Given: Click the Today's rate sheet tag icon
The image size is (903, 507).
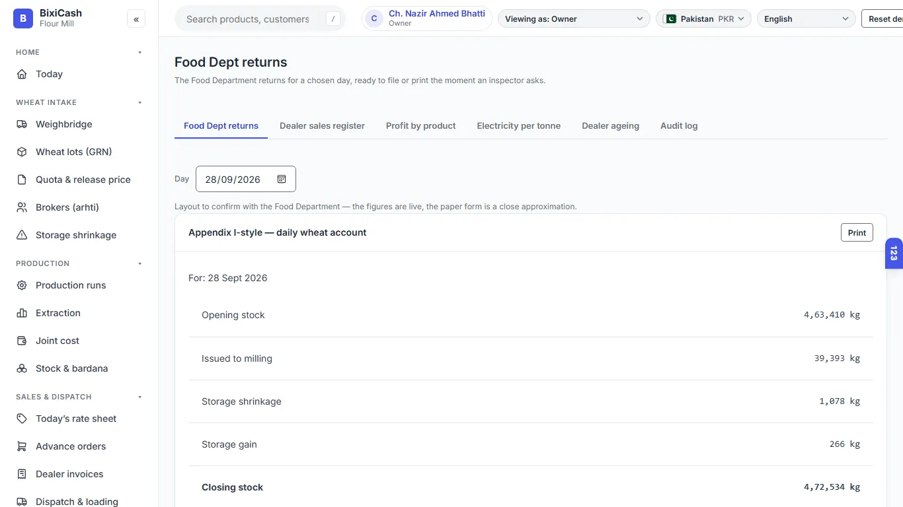Looking at the screenshot, I should click(22, 419).
